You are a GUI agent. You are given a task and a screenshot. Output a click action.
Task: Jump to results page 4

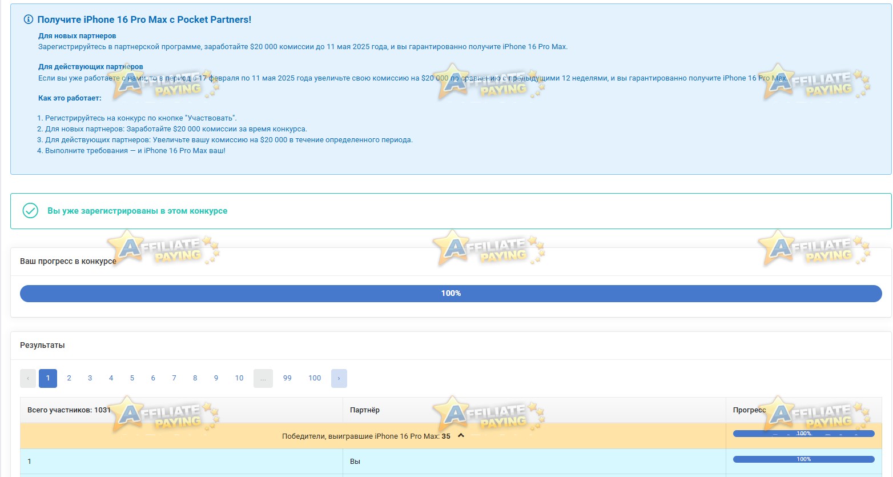point(111,378)
